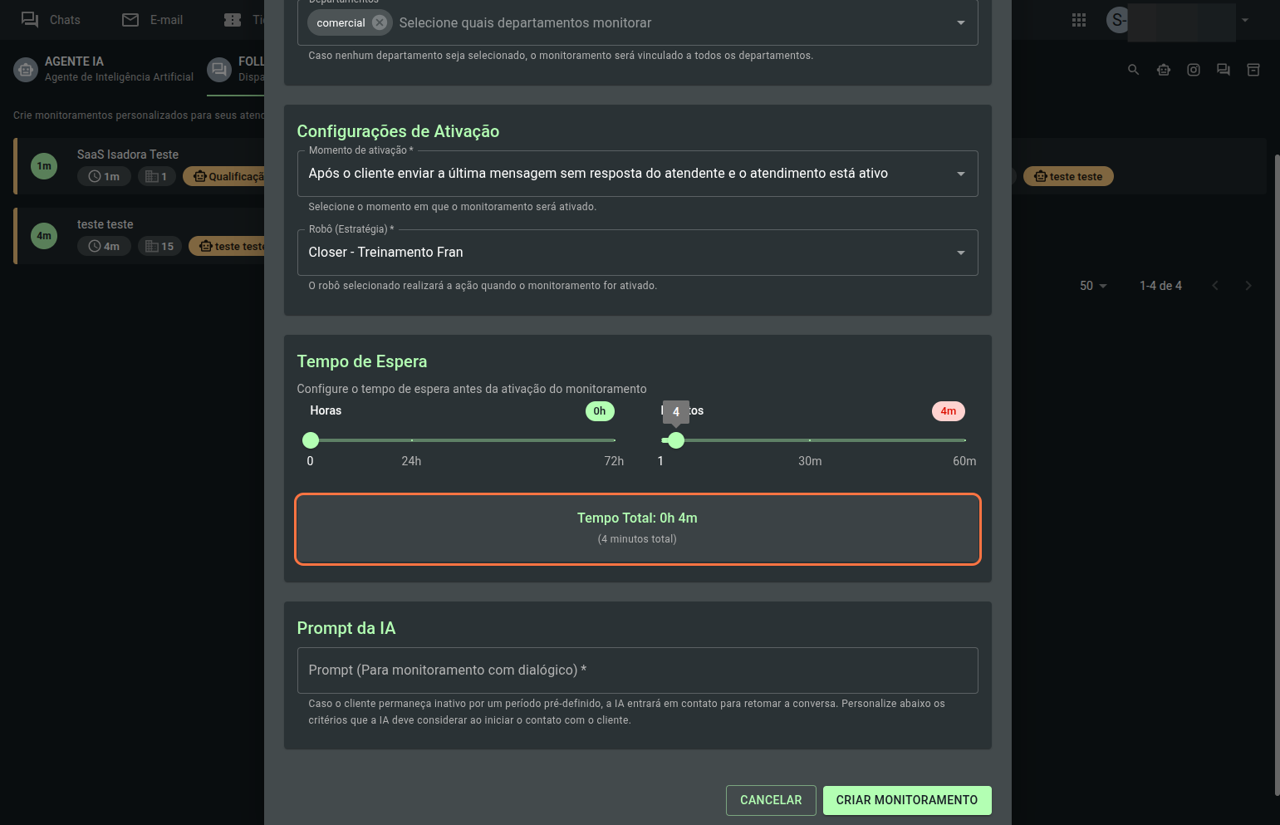1280x825 pixels.
Task: Open the robot agent icon in toolbar
Action: 1164,70
